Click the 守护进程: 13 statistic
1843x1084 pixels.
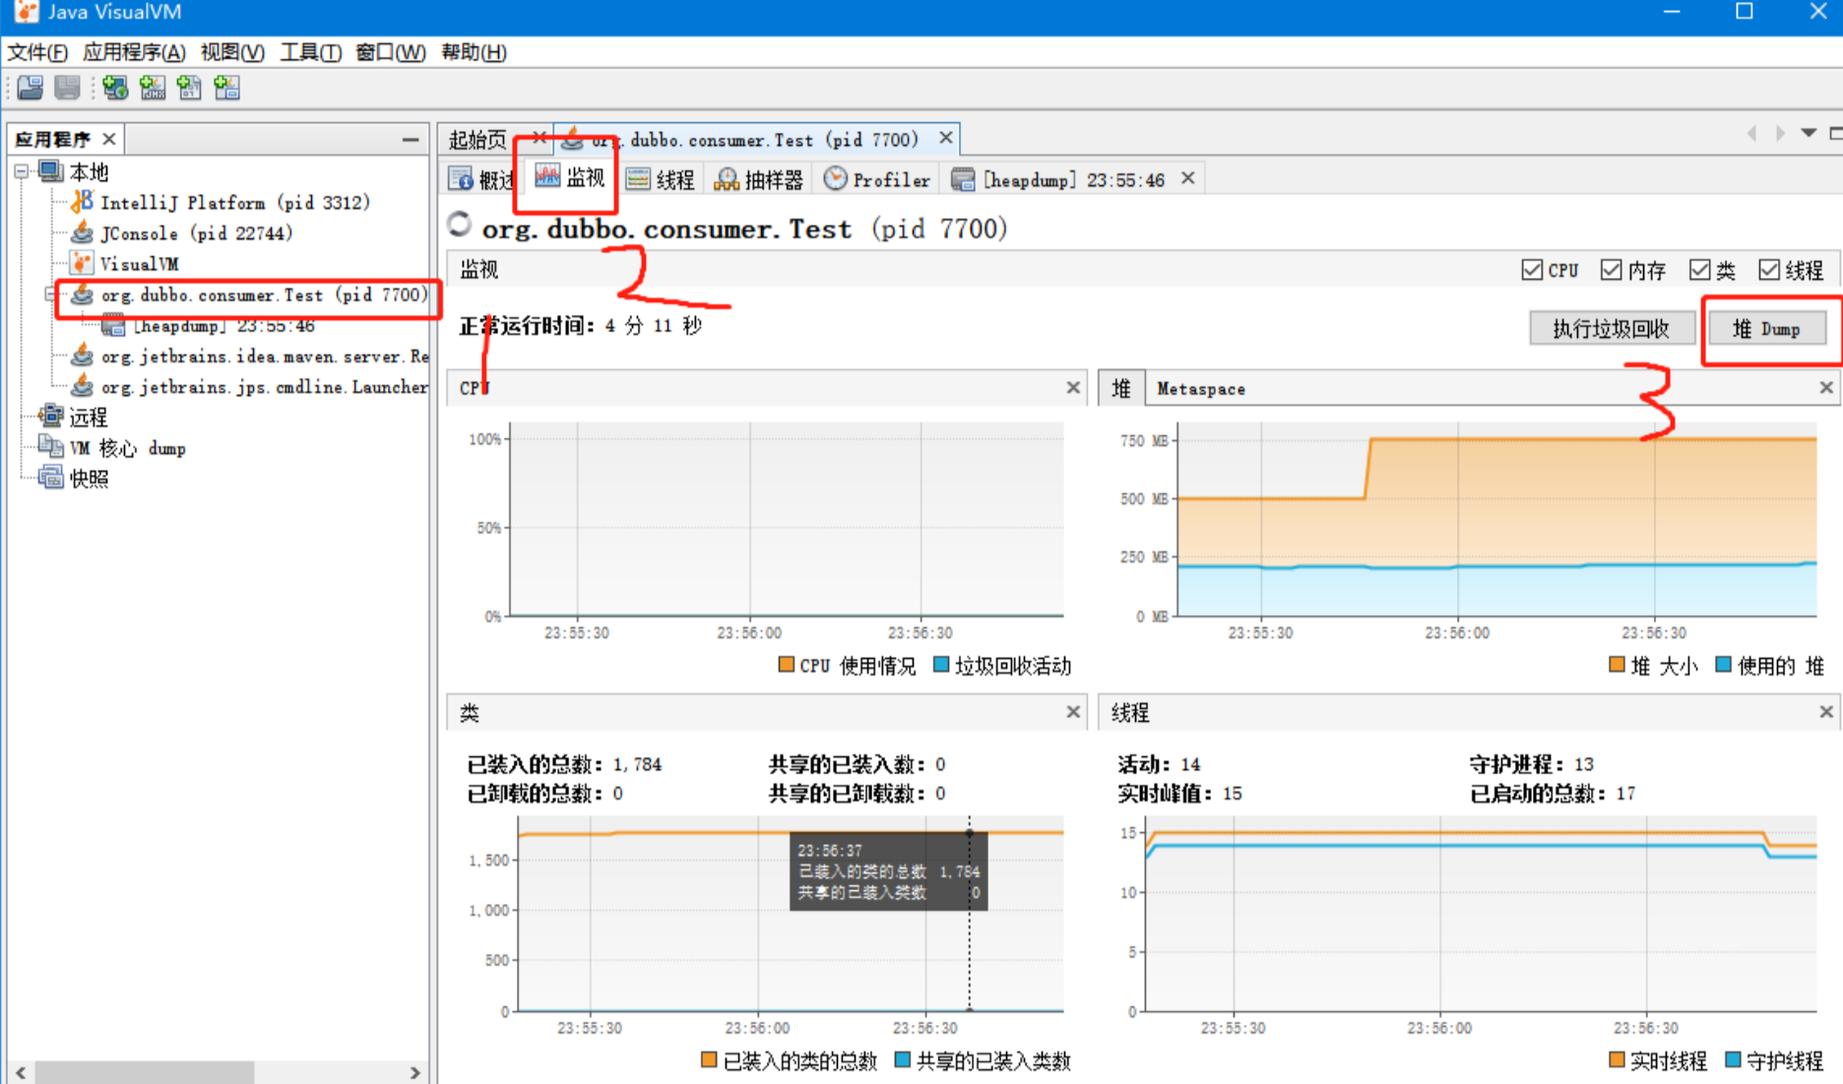click(1532, 764)
